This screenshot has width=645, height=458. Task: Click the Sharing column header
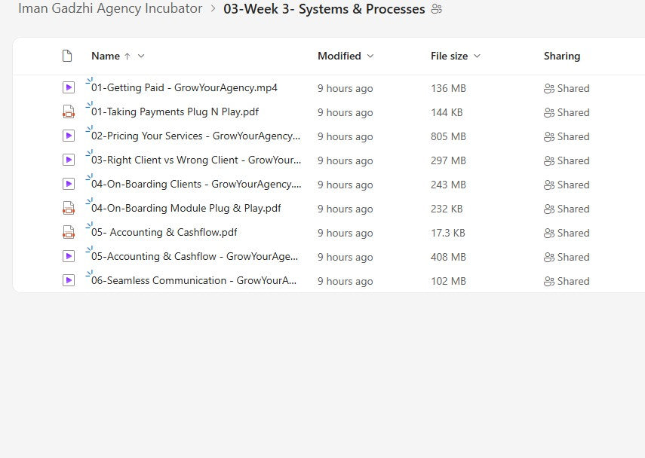pos(561,56)
